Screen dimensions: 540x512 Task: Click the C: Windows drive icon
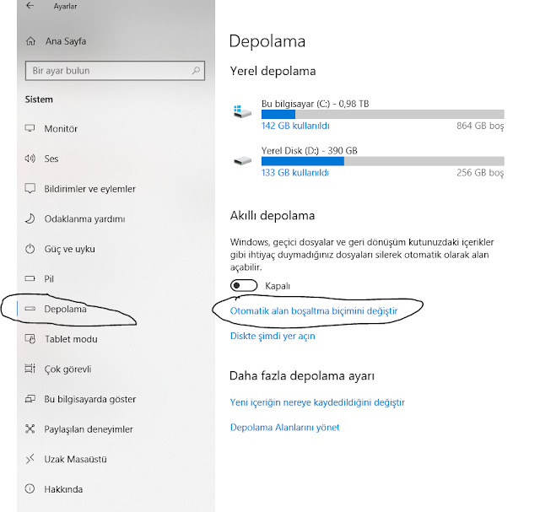242,111
